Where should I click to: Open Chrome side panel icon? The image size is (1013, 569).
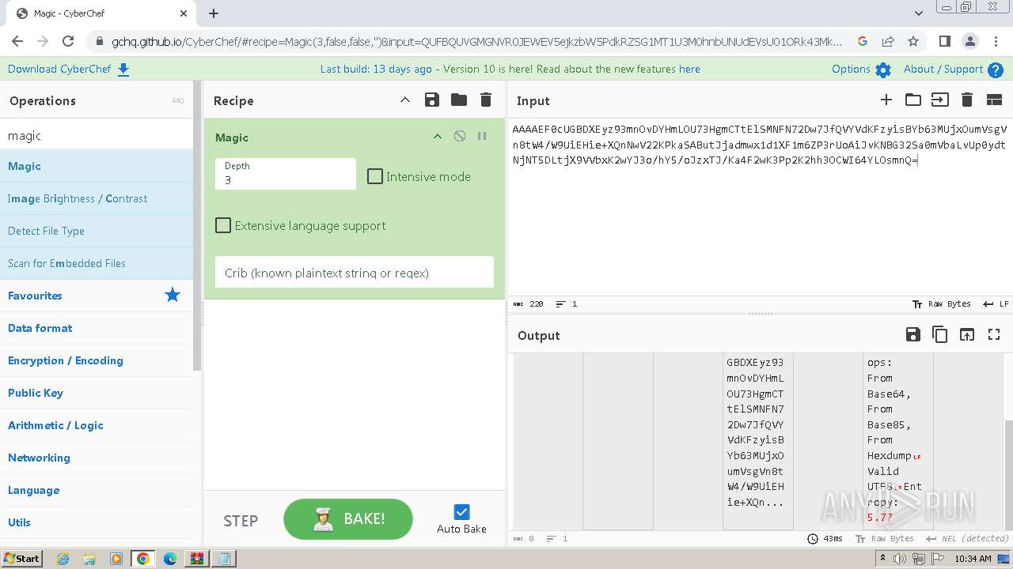click(944, 41)
